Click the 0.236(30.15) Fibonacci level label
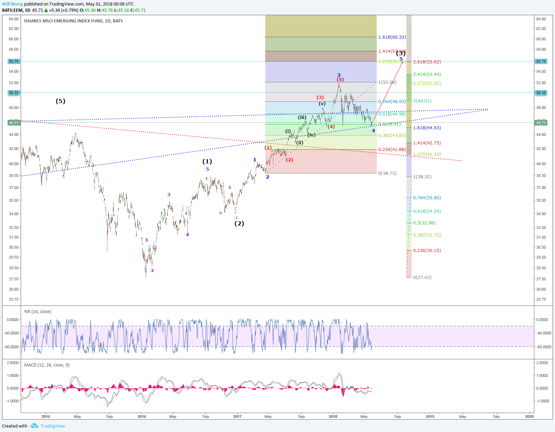This screenshot has width=555, height=432. [x=427, y=251]
